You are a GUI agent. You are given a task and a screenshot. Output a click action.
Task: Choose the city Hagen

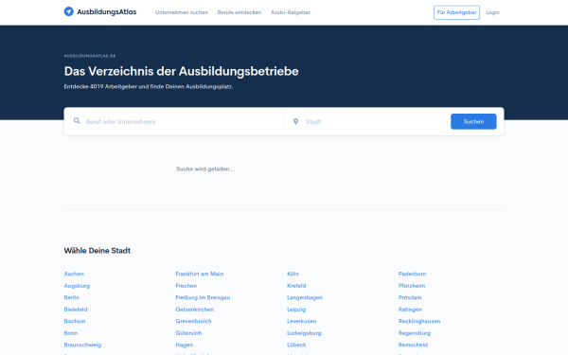[x=185, y=345]
